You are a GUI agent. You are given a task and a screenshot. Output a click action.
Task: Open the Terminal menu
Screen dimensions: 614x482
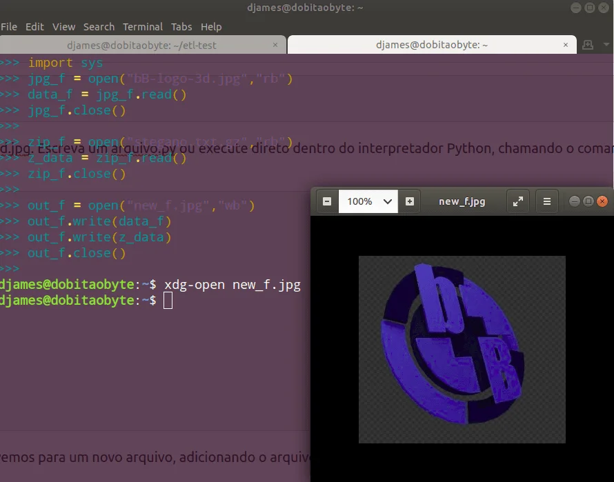point(143,27)
